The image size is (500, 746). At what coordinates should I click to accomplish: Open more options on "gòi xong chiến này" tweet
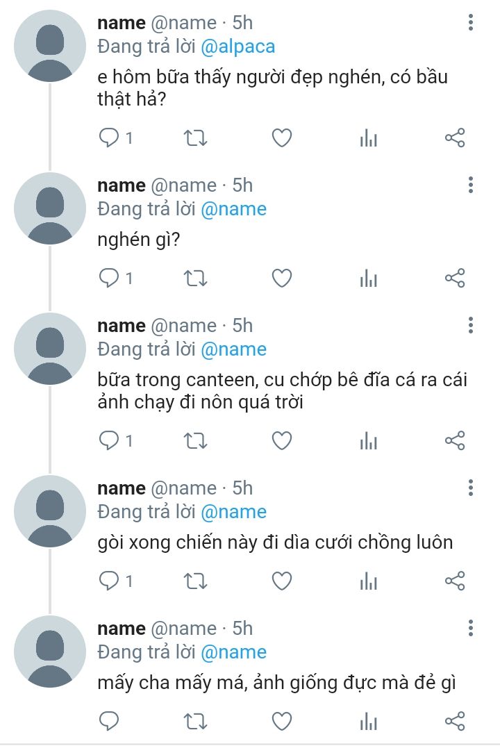click(471, 488)
